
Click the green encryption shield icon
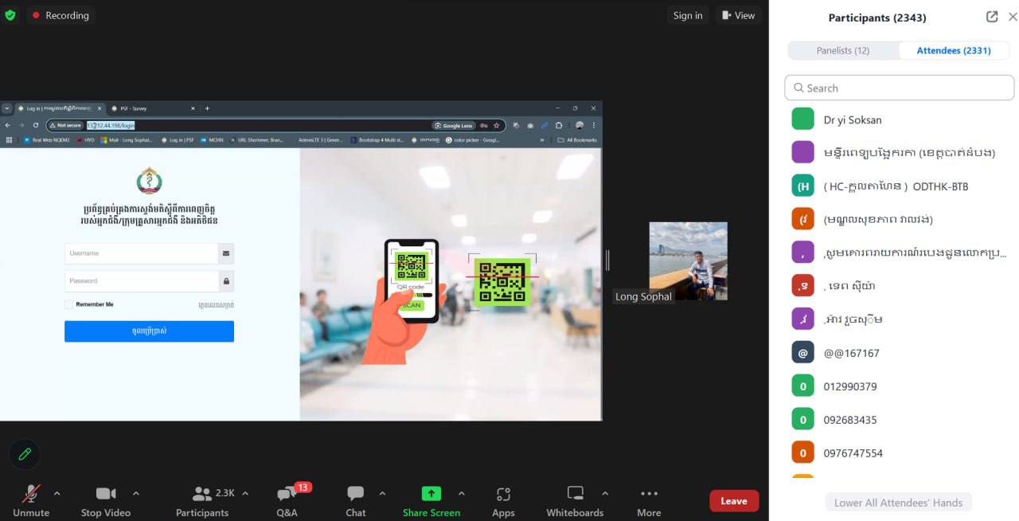coord(10,15)
